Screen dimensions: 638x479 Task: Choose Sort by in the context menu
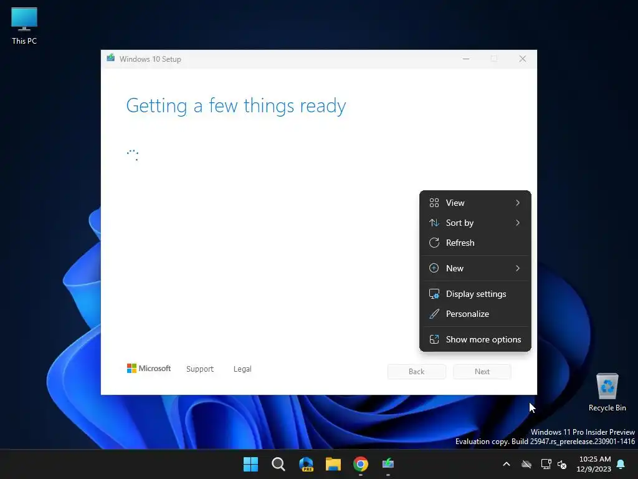click(475, 223)
